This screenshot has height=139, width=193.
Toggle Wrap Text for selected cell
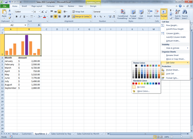pos(78,12)
